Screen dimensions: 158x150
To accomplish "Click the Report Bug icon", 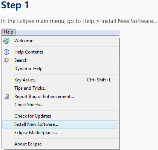I will pos(7,96).
